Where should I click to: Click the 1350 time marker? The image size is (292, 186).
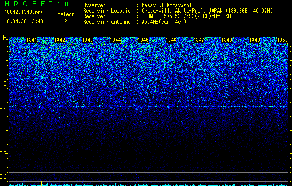pyautogui.click(x=283, y=40)
